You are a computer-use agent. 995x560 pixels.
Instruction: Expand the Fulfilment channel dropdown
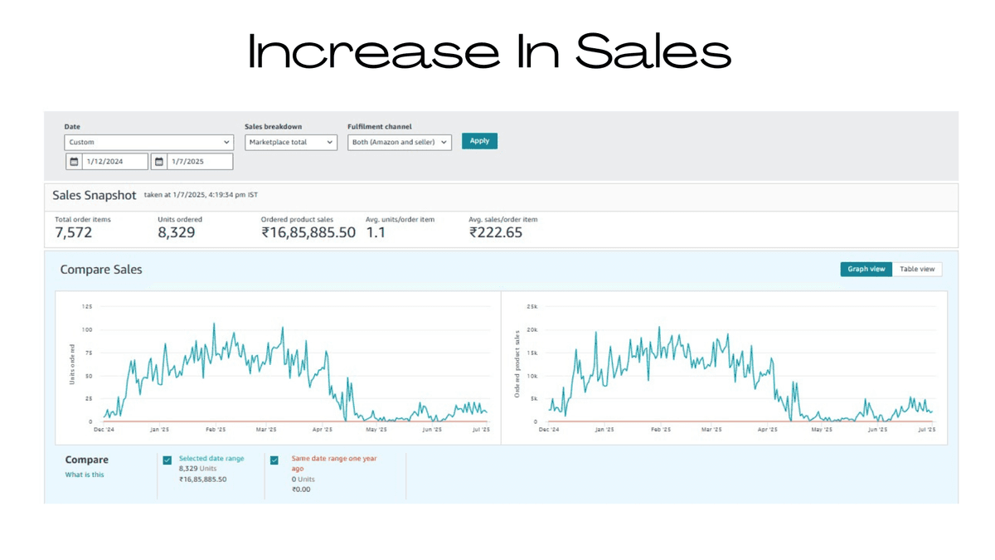click(399, 143)
